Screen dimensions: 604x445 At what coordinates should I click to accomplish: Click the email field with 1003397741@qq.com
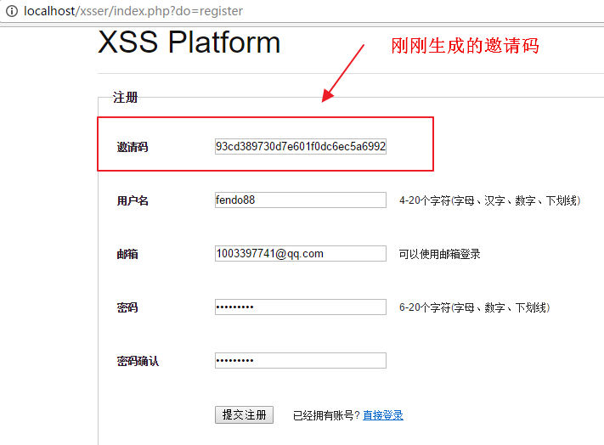[x=301, y=254]
